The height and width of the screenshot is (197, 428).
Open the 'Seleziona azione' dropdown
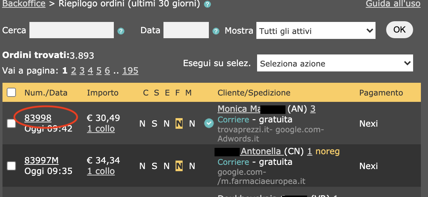click(335, 64)
